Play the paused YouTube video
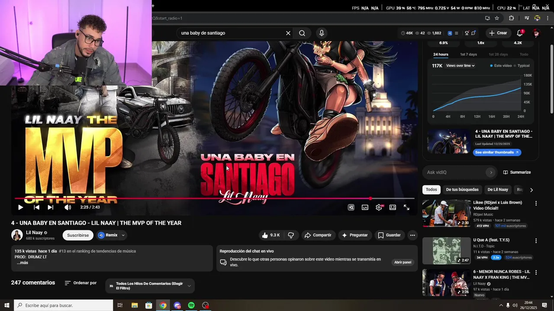Viewport: 554px width, 311px height. (x=20, y=207)
